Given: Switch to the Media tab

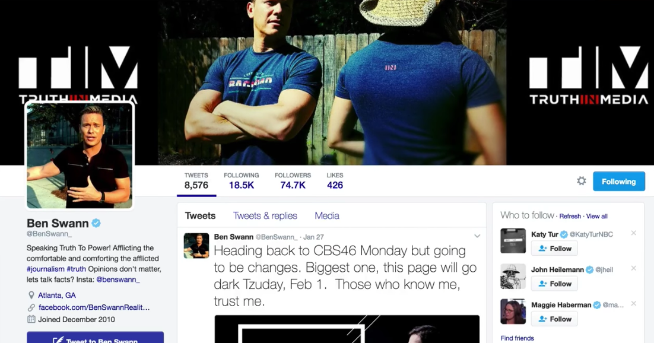Looking at the screenshot, I should (327, 216).
